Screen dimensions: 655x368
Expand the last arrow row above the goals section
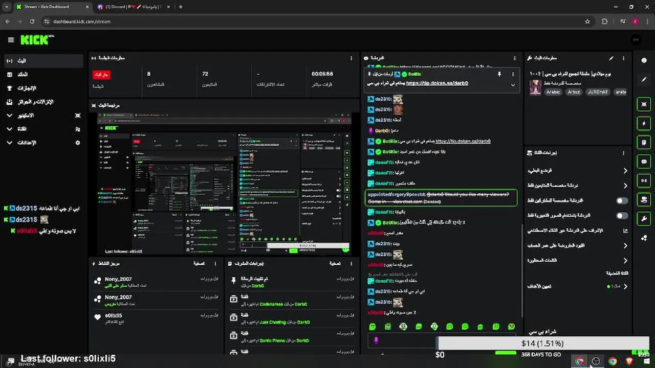pos(577,260)
